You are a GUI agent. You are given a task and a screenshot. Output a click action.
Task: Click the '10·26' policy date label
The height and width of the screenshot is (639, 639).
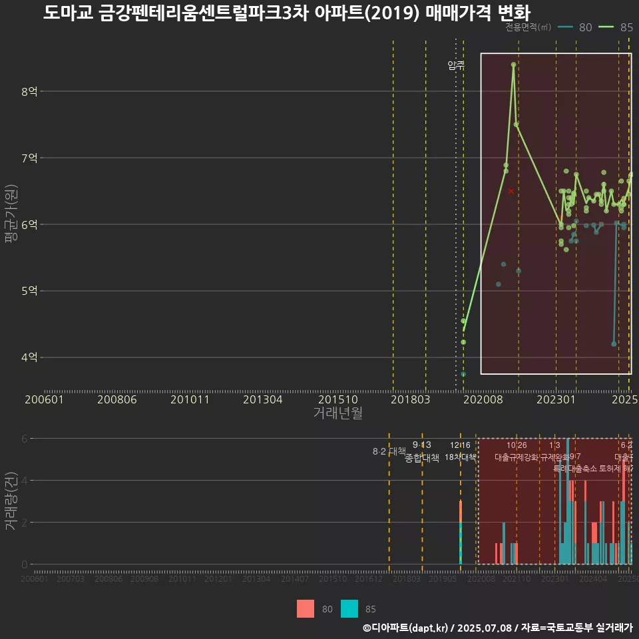[x=517, y=445]
